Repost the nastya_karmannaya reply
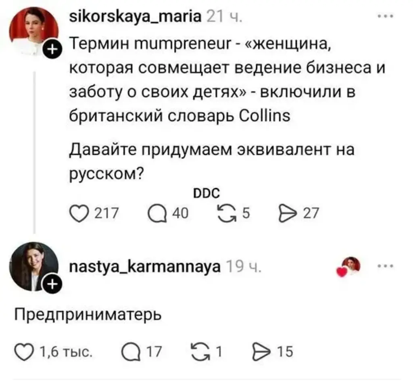413x385 pixels. 200,352
